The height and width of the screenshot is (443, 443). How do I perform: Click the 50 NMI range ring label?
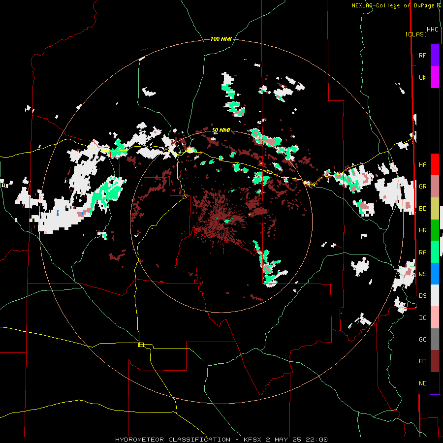(x=221, y=130)
